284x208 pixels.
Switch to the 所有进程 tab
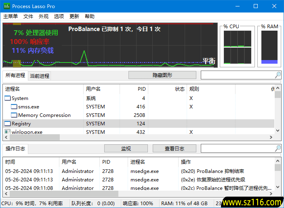pos(15,75)
